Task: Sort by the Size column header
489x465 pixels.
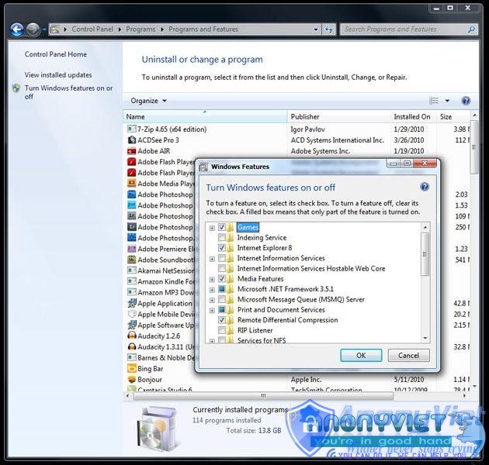Action: pos(453,117)
